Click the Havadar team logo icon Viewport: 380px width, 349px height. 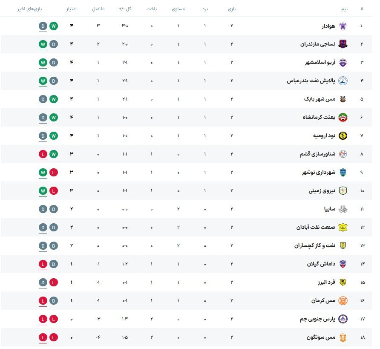tap(343, 26)
